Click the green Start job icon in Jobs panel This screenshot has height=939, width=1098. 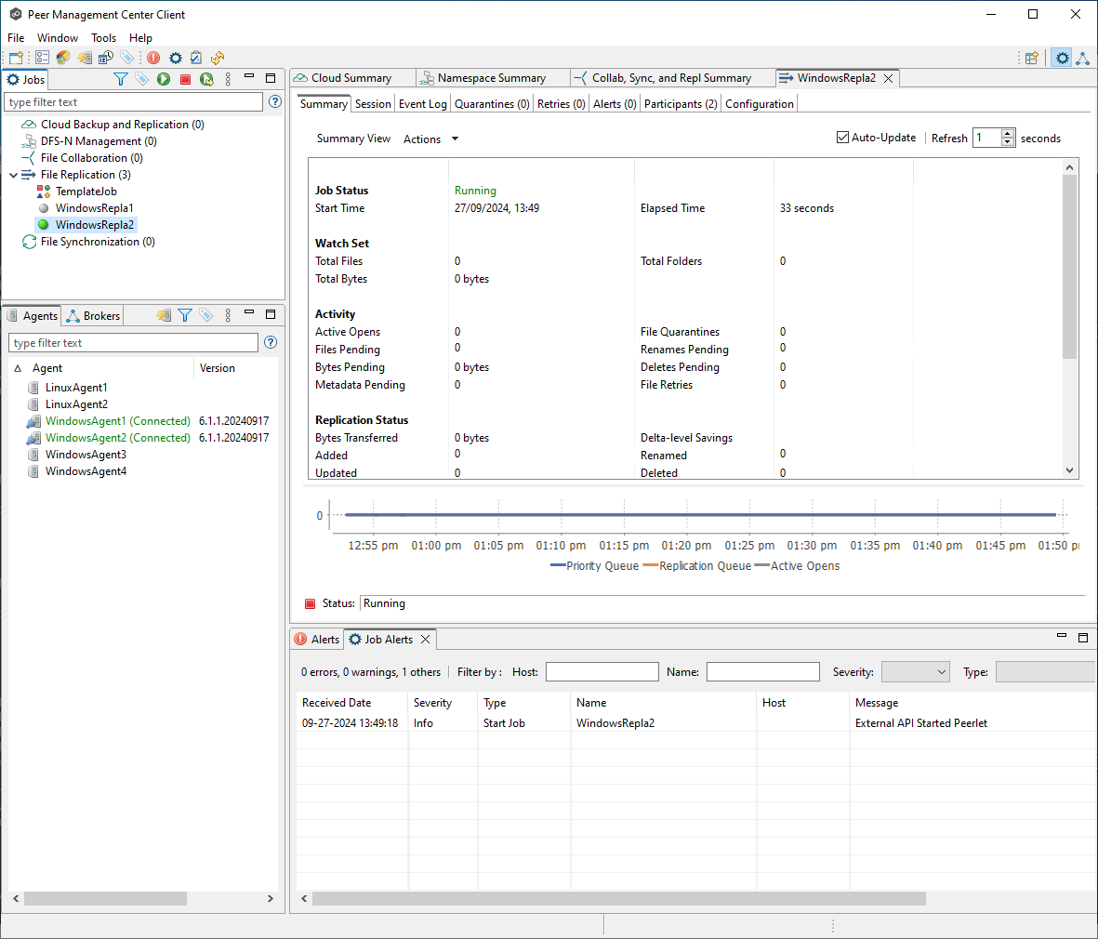coord(164,80)
